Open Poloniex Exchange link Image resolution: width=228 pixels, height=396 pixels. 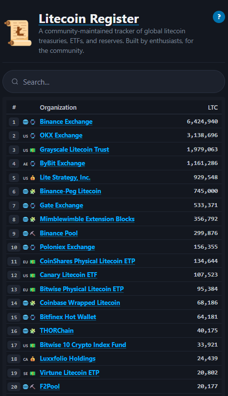pos(68,247)
